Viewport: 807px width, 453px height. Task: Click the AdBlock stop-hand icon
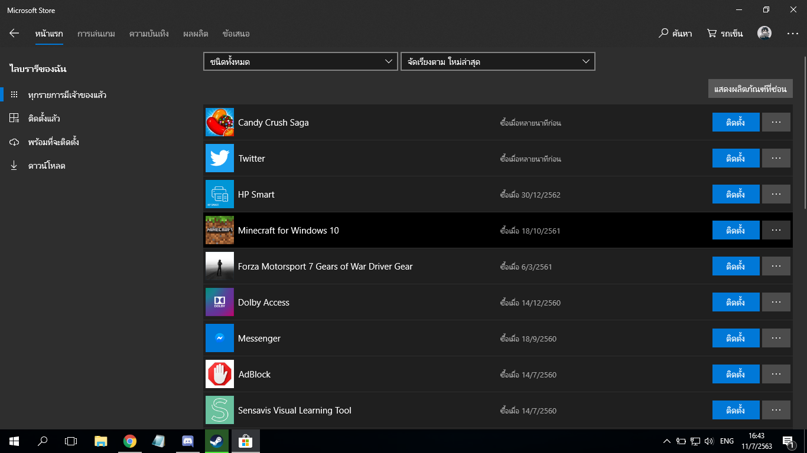220,374
